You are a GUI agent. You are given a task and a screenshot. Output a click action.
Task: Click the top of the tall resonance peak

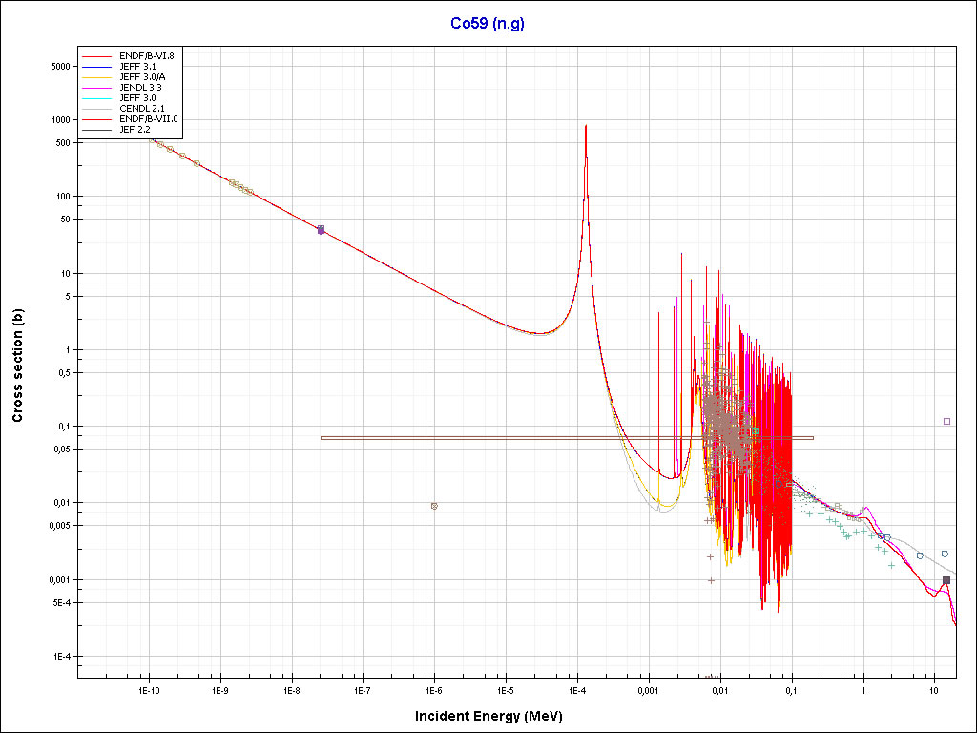click(585, 126)
